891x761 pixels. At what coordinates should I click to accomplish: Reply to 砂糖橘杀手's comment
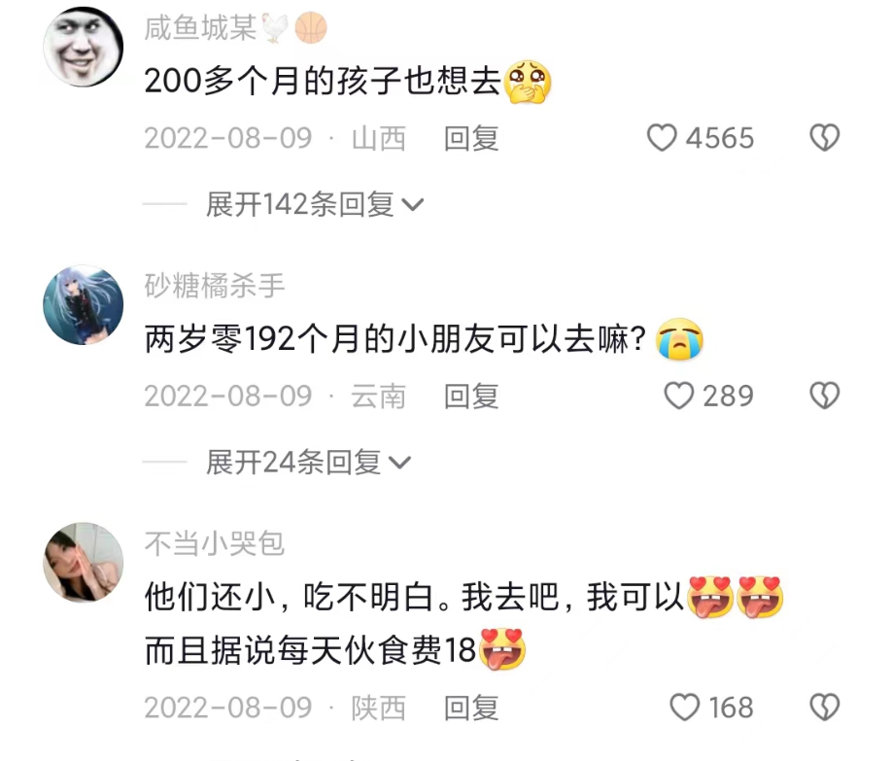click(471, 396)
